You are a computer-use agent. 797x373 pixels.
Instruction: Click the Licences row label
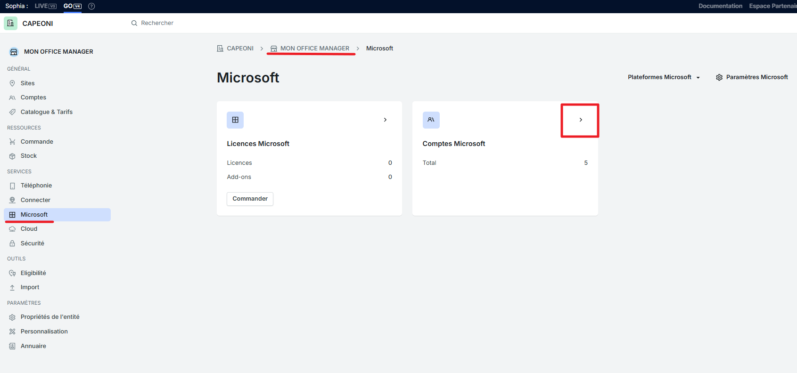pyautogui.click(x=239, y=163)
